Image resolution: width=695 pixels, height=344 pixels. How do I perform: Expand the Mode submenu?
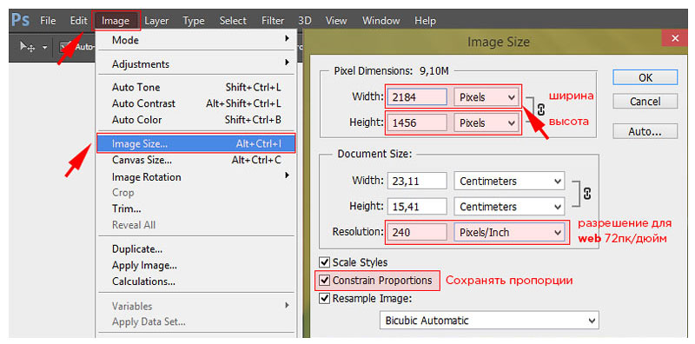(196, 40)
